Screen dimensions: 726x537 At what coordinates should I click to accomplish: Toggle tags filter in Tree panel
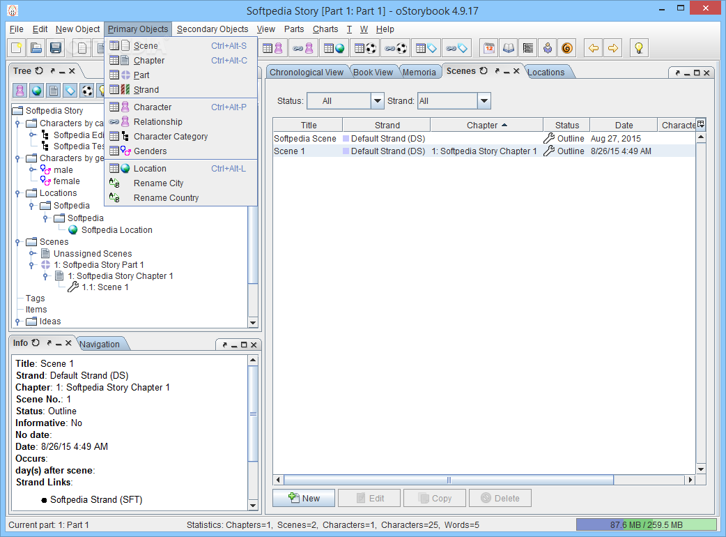(x=70, y=91)
